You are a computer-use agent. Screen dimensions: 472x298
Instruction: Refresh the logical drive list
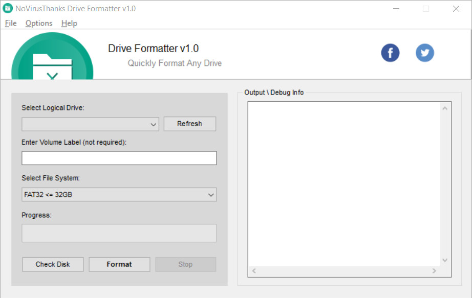189,124
